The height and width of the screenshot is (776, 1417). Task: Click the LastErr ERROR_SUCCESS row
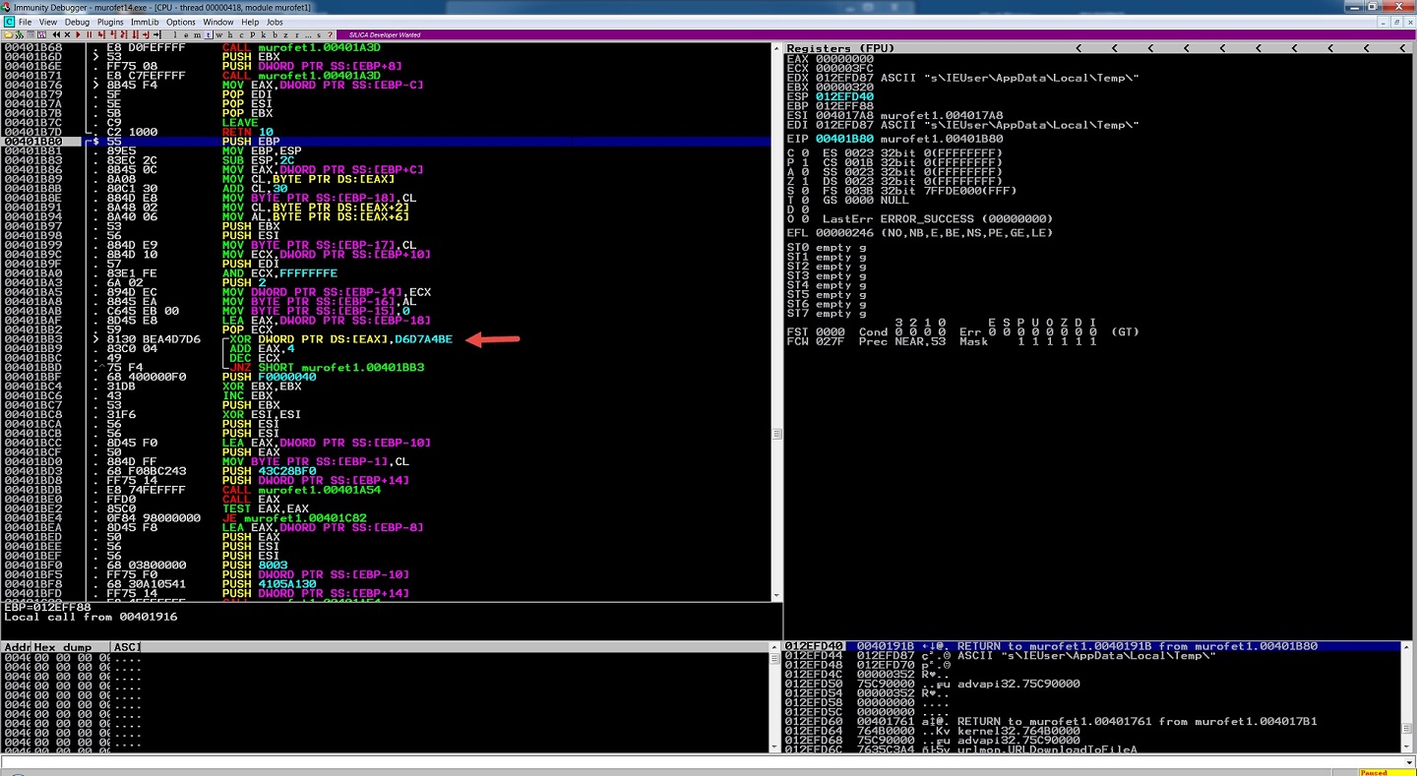tap(938, 218)
